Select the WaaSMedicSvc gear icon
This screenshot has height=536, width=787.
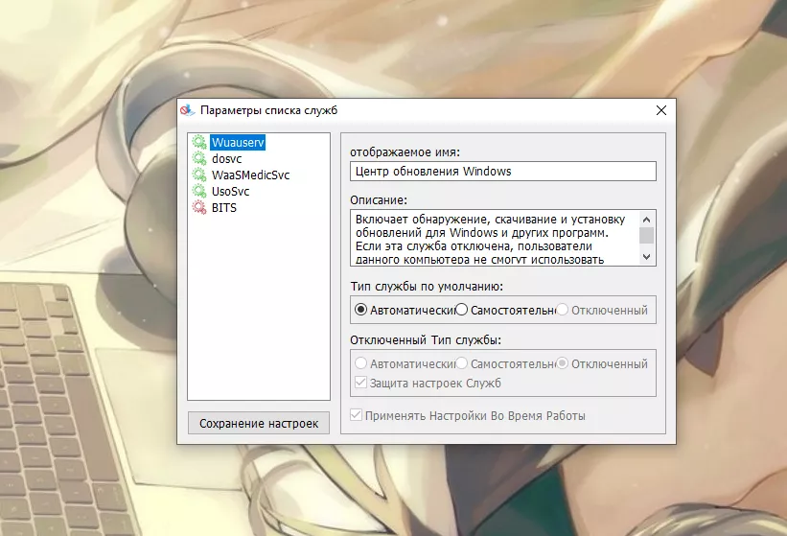199,175
